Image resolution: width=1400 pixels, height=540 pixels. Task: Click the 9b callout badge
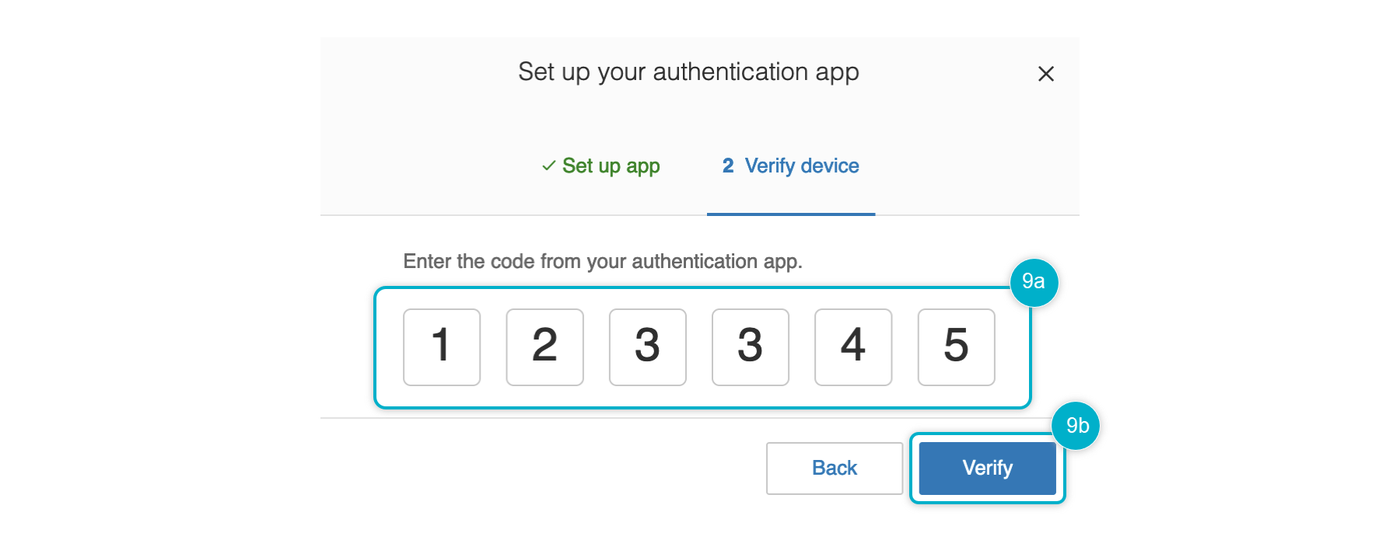[1076, 426]
